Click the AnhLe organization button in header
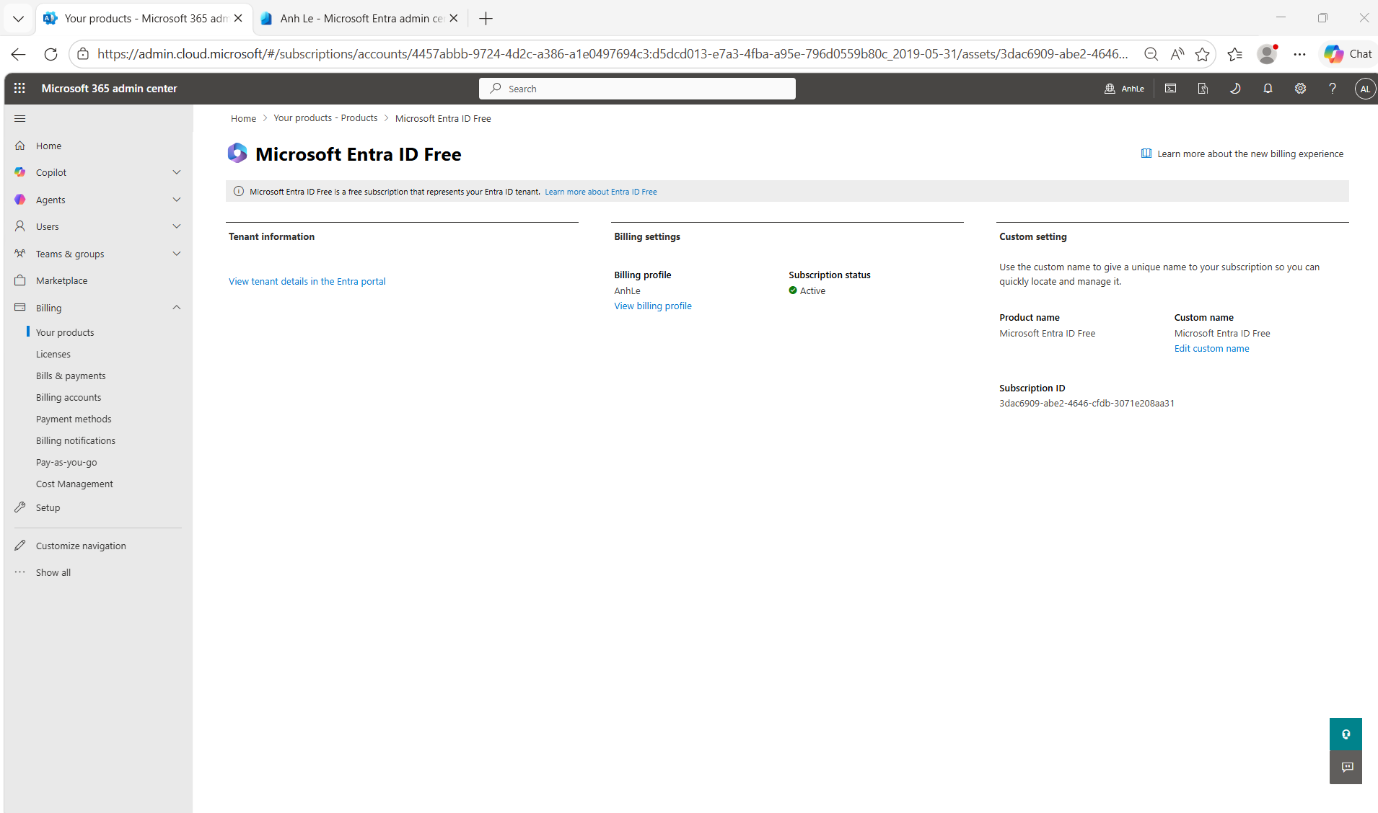 1124,89
